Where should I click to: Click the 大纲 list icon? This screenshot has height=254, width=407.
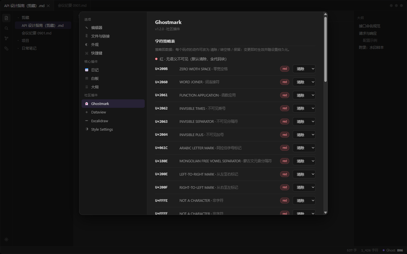click(x=86, y=87)
